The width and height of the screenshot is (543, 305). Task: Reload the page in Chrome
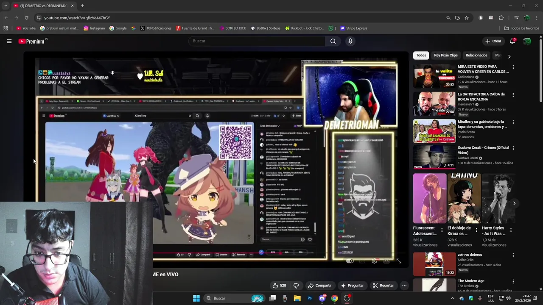26,18
